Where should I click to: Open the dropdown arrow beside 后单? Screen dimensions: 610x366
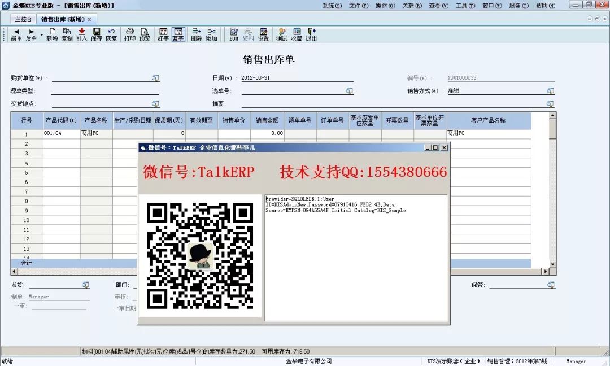(x=42, y=35)
